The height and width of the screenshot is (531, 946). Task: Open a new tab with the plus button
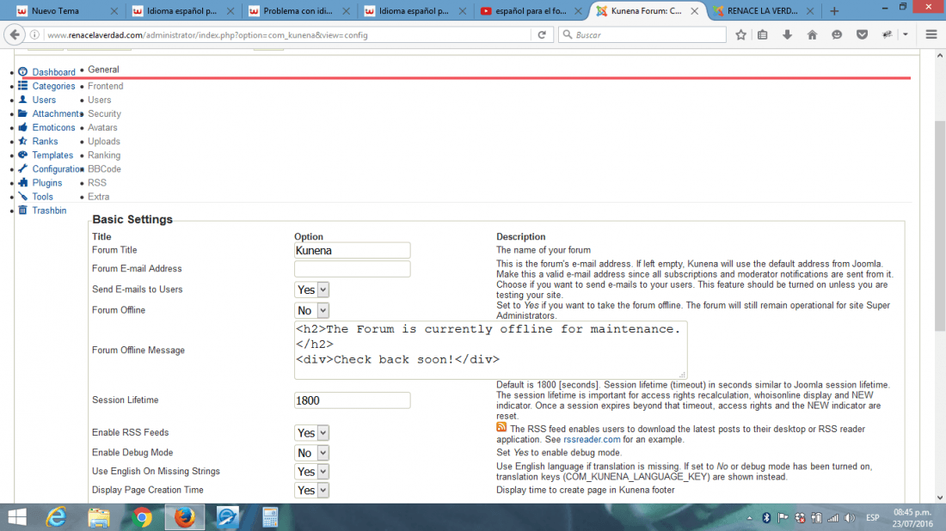[834, 11]
